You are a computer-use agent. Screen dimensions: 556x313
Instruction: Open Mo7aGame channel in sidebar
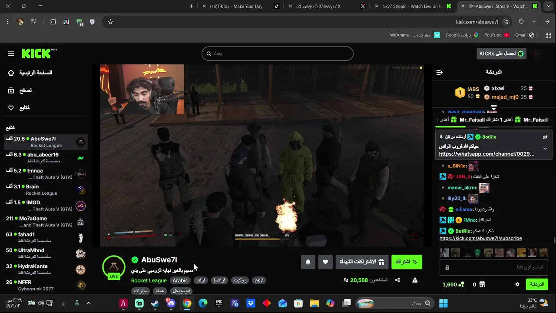point(46,222)
